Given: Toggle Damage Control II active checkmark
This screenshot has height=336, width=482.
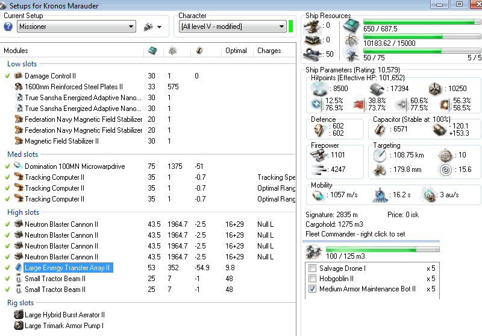Looking at the screenshot, I should tap(8, 75).
